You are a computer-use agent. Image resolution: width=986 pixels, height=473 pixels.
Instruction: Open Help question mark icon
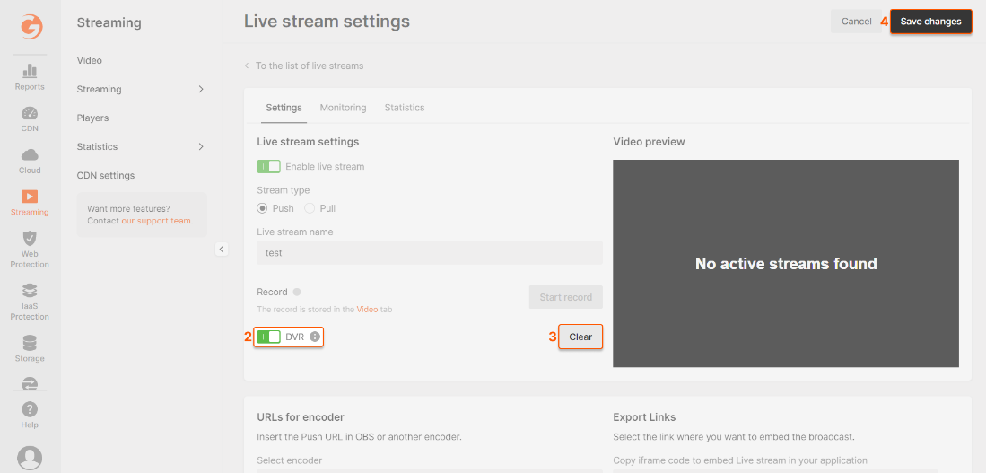coord(30,410)
